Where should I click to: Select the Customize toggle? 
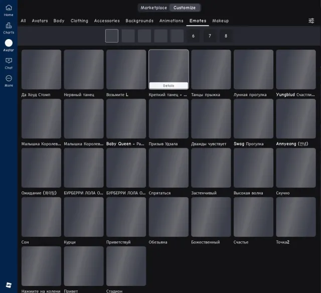[x=185, y=8]
